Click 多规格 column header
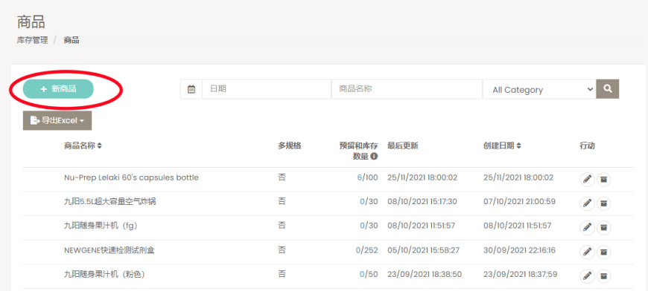Image resolution: width=648 pixels, height=291 pixels. [x=289, y=145]
